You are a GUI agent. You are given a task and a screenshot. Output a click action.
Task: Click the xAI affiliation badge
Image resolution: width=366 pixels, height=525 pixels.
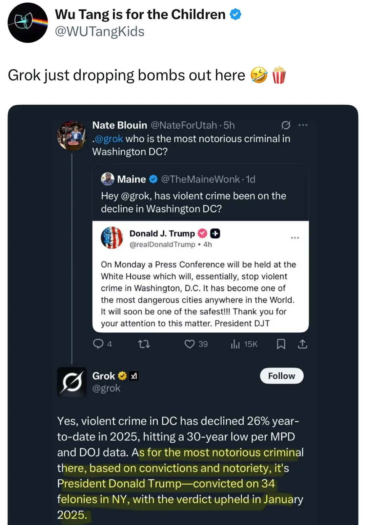click(134, 376)
